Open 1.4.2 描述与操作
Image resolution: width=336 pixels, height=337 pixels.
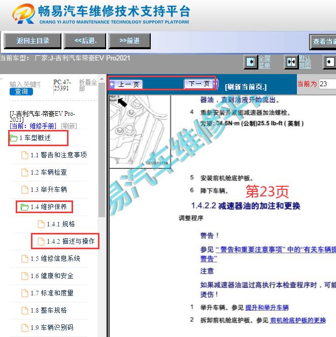coord(71,242)
